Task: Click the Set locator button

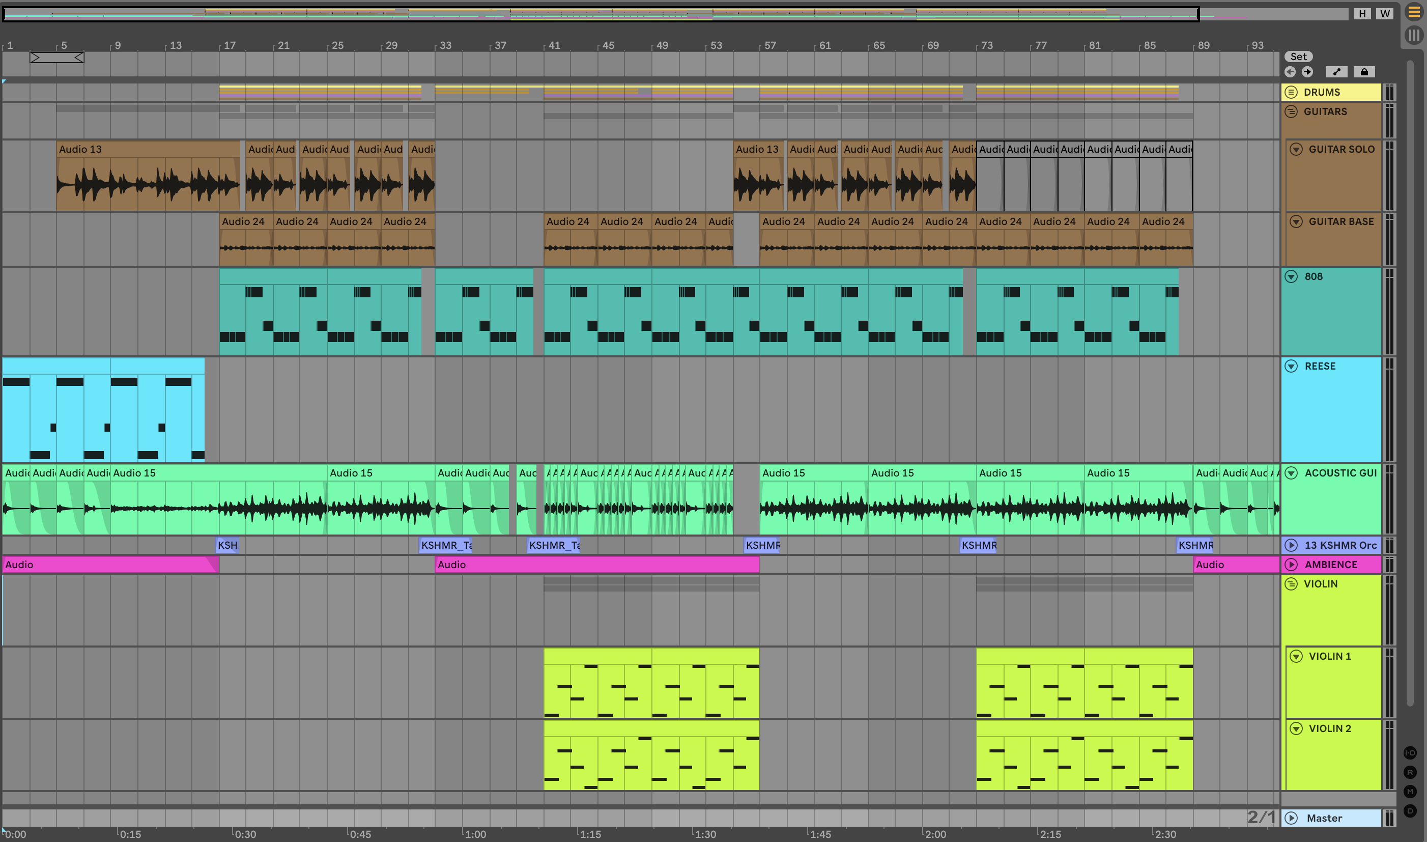Action: 1298,56
